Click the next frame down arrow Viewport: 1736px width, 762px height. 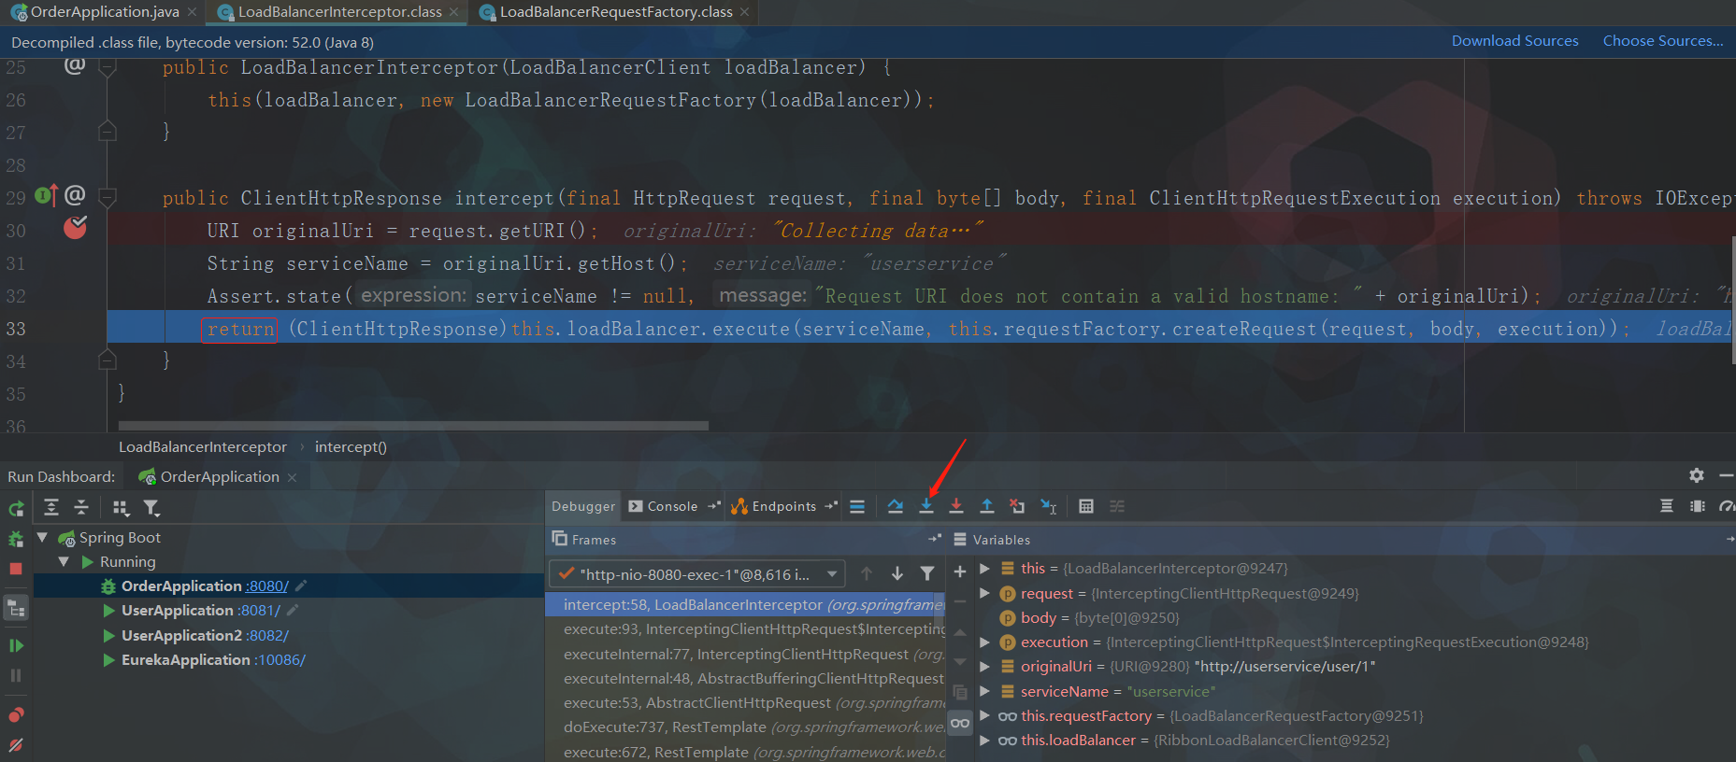pyautogui.click(x=897, y=573)
